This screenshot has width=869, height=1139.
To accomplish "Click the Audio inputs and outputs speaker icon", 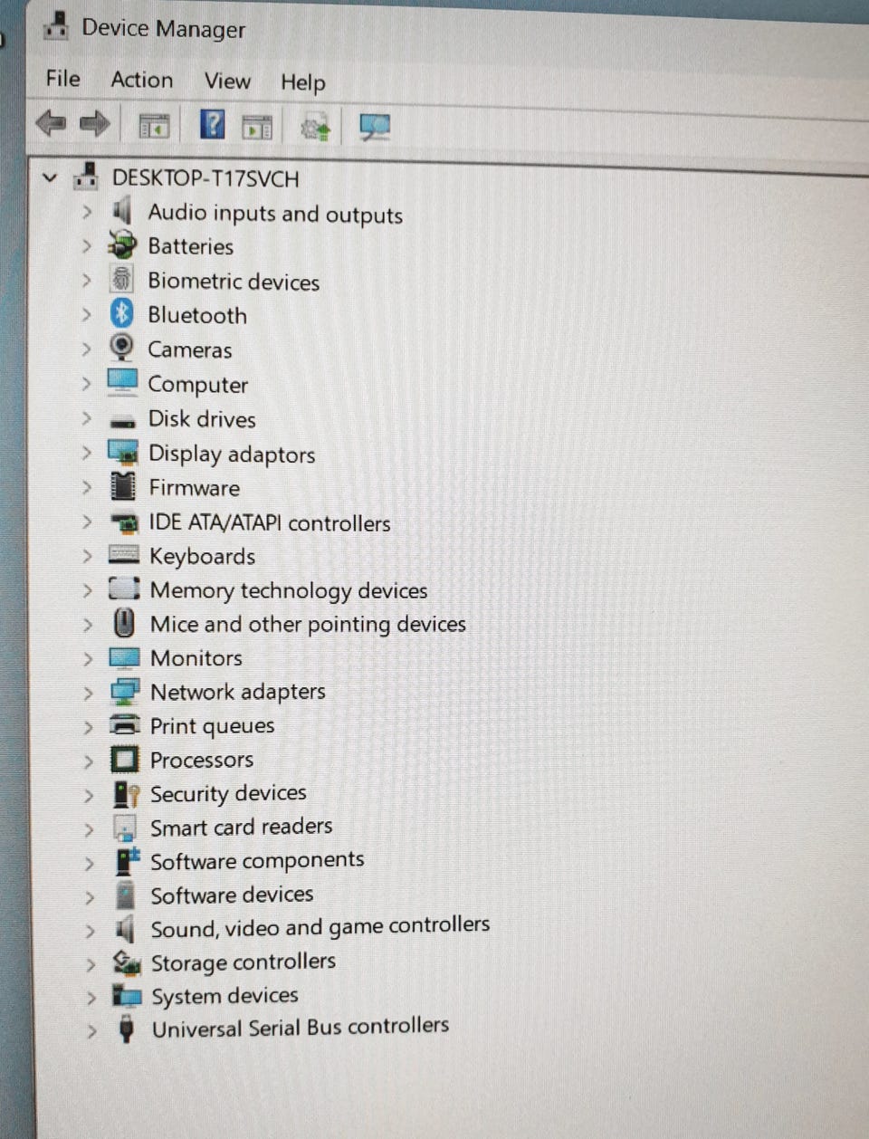I will 121,211.
